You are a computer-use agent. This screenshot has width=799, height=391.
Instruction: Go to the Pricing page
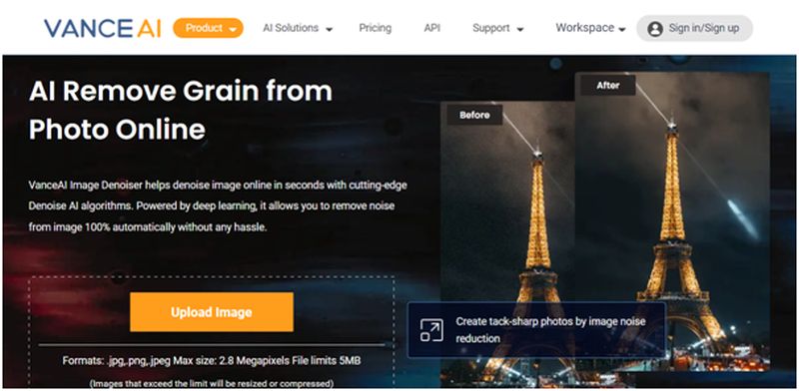click(x=376, y=28)
